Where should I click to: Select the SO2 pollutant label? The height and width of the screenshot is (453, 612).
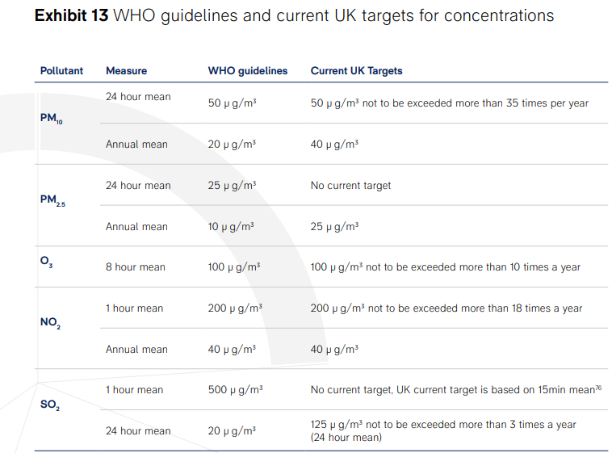tap(49, 405)
